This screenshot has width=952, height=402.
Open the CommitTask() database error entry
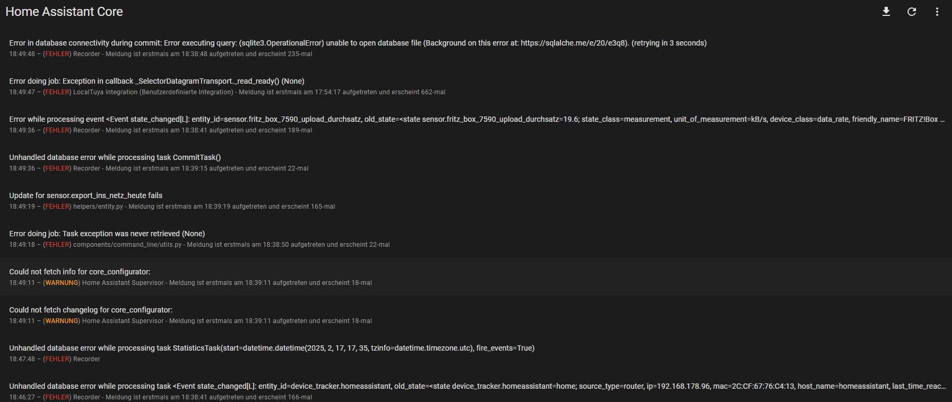tap(115, 157)
